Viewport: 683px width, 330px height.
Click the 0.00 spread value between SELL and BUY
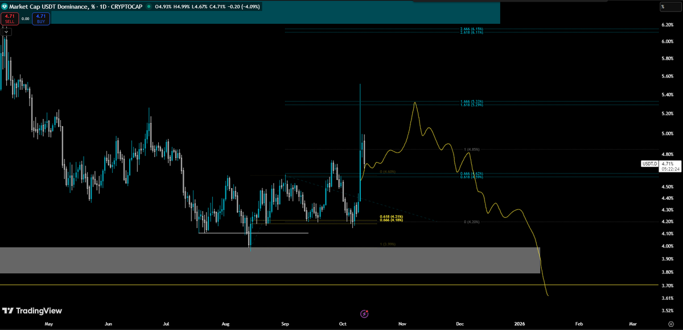(x=25, y=19)
